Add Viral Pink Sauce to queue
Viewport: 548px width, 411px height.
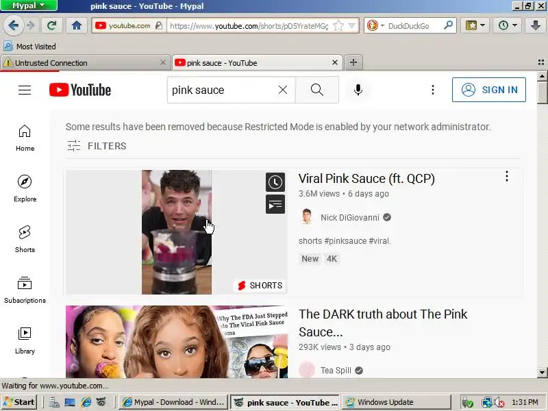[x=275, y=204]
